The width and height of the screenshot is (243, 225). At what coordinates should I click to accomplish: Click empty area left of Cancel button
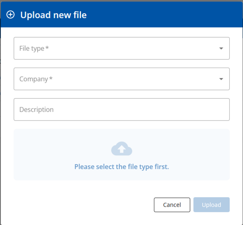[81, 205]
